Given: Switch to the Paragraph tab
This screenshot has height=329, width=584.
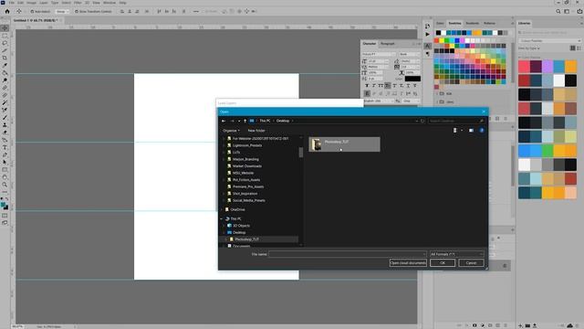Looking at the screenshot, I should 387,44.
